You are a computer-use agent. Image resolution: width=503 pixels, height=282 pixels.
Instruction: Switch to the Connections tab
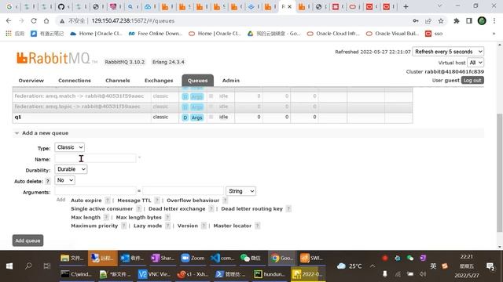(x=75, y=81)
